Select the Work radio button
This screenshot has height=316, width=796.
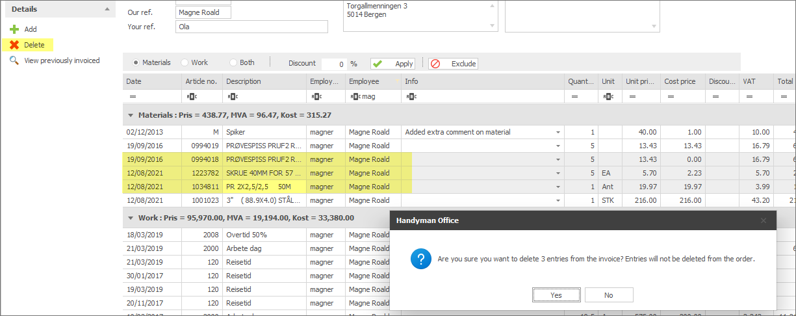(185, 63)
